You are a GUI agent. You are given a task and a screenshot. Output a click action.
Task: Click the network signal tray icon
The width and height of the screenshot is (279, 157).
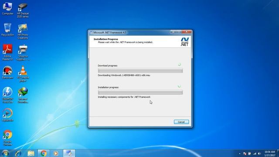point(255,154)
